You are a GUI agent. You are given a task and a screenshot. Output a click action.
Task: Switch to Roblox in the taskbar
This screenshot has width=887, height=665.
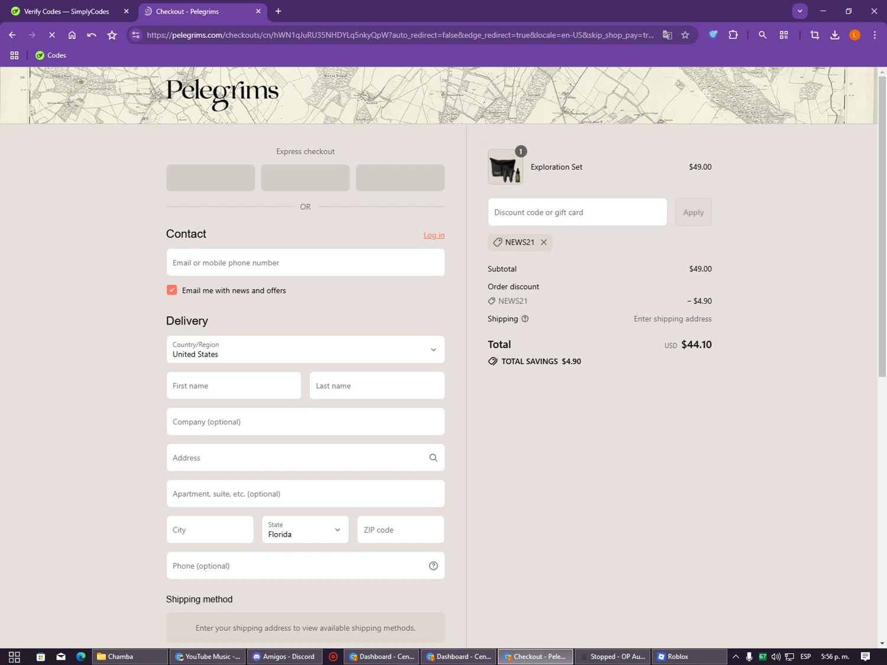pos(689,657)
